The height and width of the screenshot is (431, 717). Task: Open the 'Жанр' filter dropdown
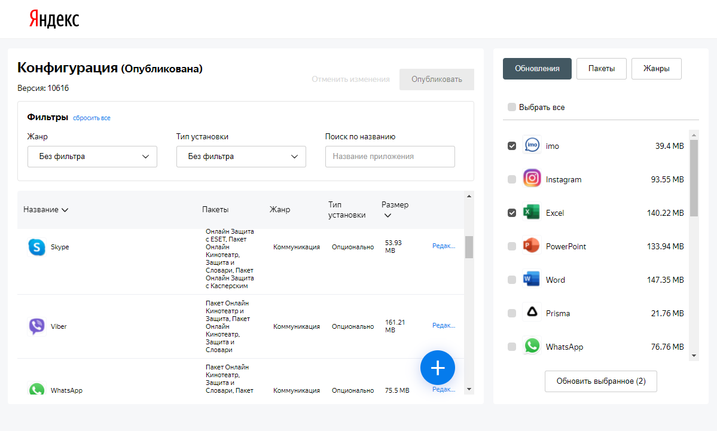point(92,156)
